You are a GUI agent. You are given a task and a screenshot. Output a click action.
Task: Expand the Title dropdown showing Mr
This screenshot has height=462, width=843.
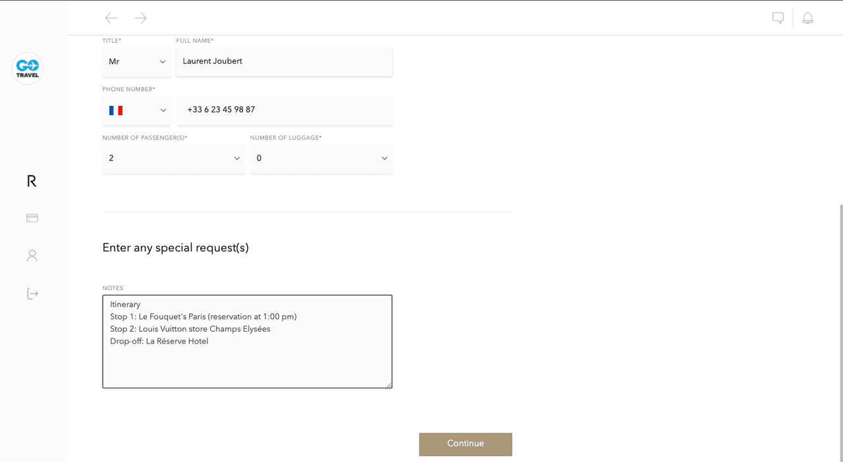pyautogui.click(x=136, y=62)
